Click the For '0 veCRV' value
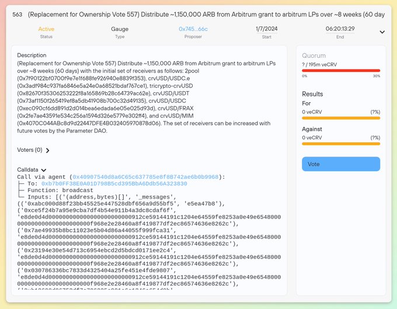 pyautogui.click(x=312, y=112)
